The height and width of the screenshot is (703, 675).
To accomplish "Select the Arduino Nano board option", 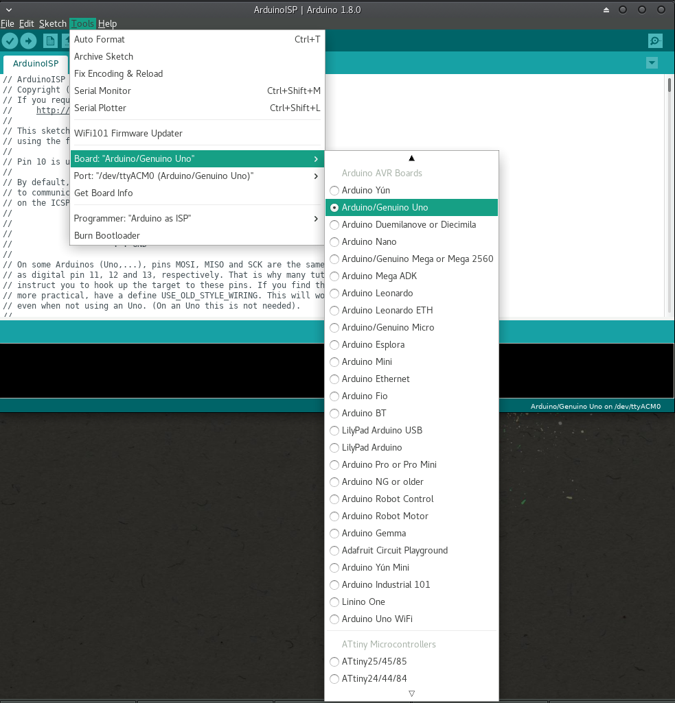I will (x=411, y=241).
